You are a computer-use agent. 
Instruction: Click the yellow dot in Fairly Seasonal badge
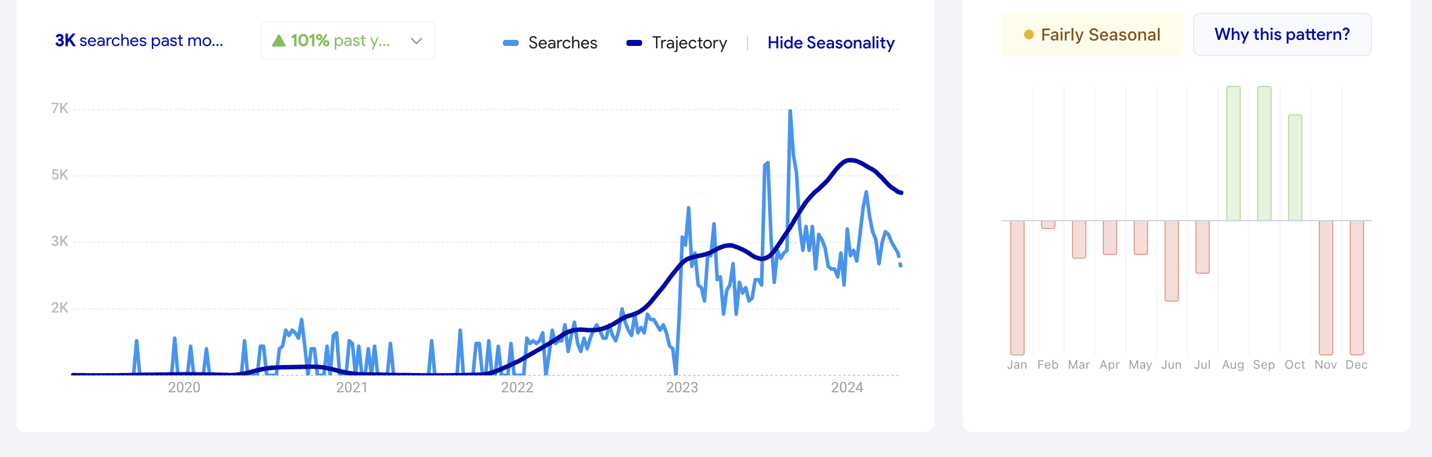[x=1028, y=35]
